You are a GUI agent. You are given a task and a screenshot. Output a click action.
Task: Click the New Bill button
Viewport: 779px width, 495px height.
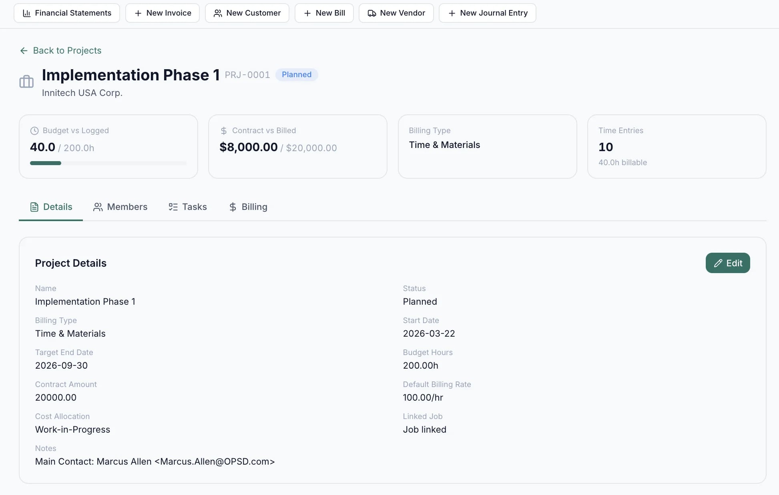[324, 13]
